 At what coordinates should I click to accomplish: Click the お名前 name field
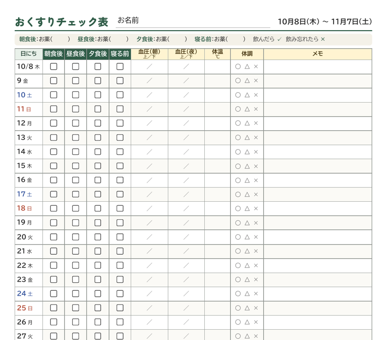[x=193, y=21]
